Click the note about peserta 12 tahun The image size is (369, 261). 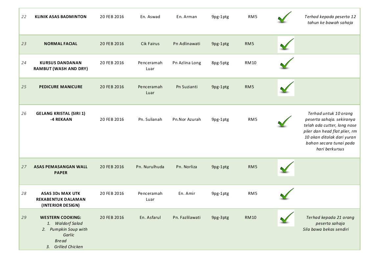tap(330, 19)
